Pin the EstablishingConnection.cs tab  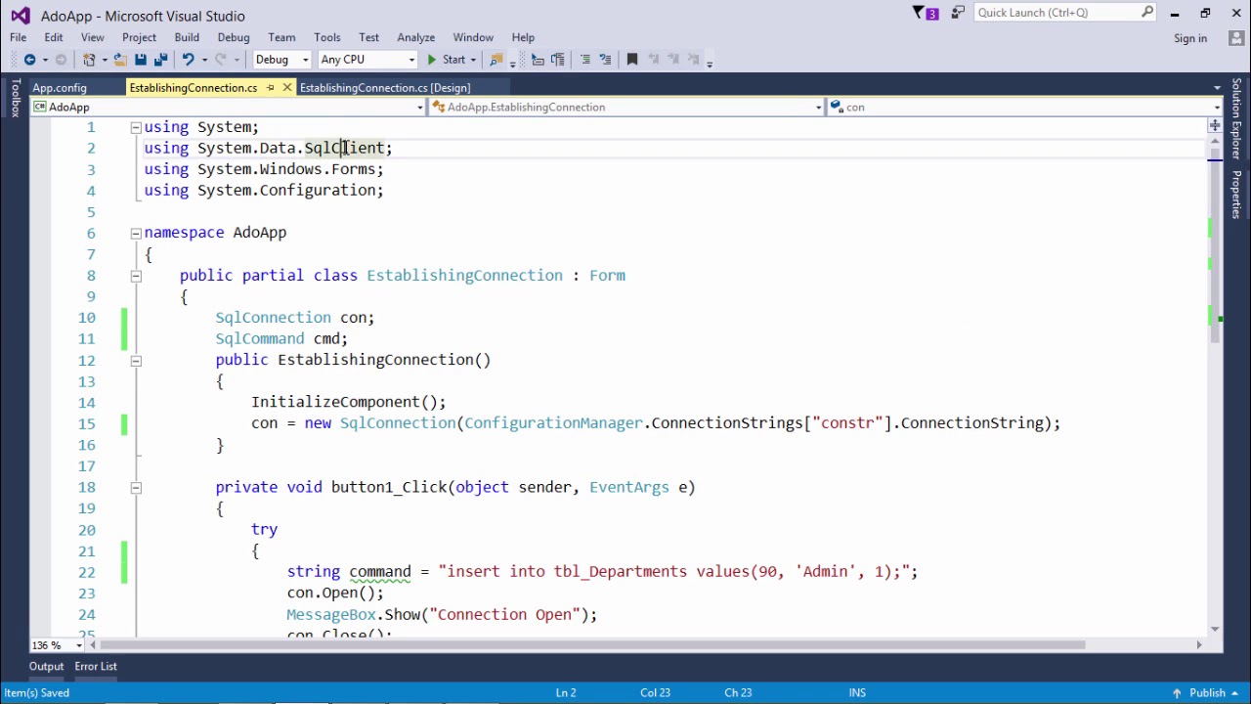pyautogui.click(x=271, y=88)
